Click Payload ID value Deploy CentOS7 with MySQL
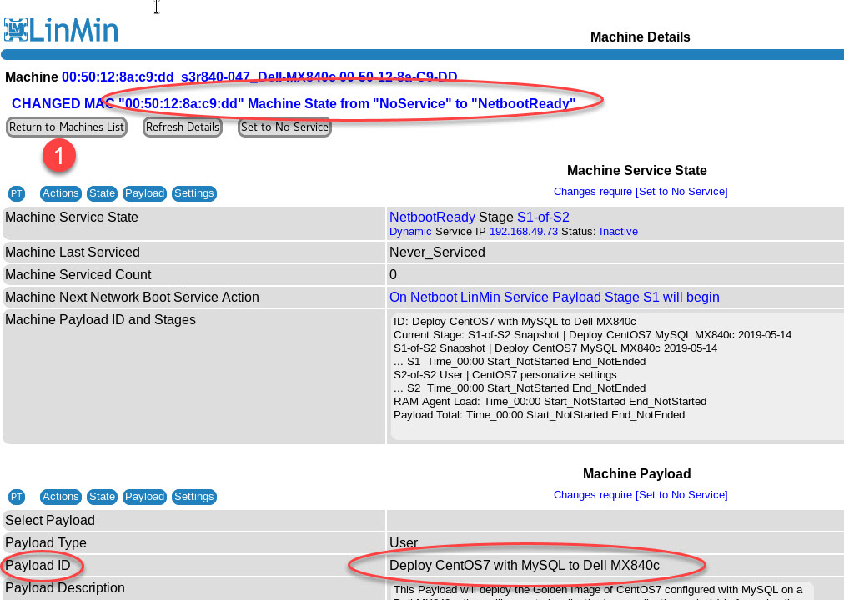Screen dimensions: 844x600 (x=525, y=566)
